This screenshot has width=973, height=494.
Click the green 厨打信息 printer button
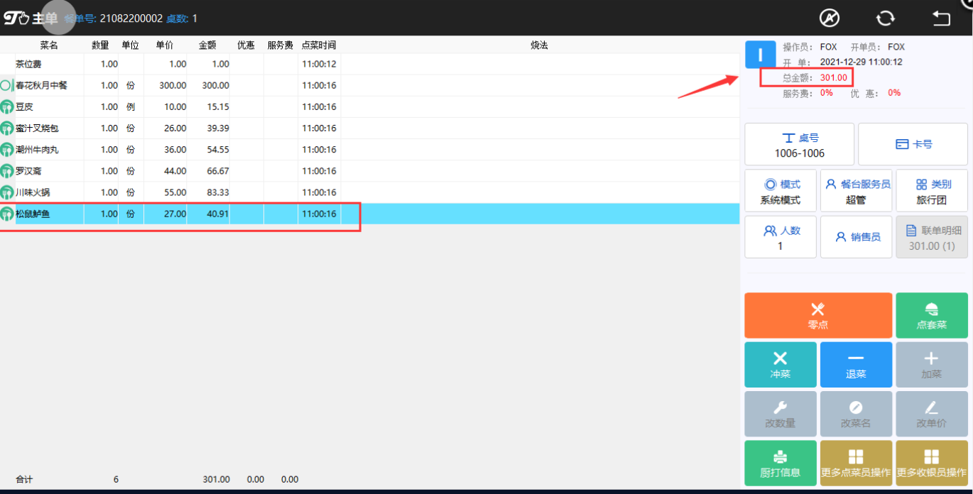coord(780,463)
